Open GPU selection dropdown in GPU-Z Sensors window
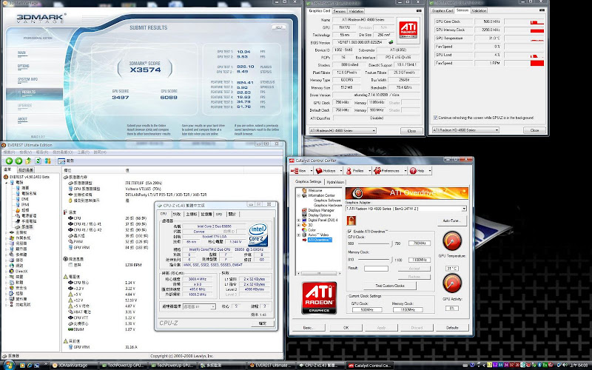Image resolution: width=592 pixels, height=370 pixels. (496, 130)
